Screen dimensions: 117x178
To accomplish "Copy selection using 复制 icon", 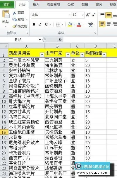I will (14, 19).
